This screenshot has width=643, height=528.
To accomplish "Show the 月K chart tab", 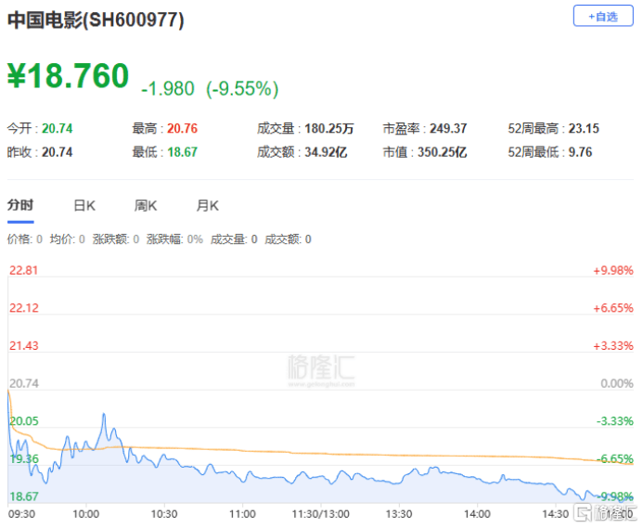I will pos(207,206).
